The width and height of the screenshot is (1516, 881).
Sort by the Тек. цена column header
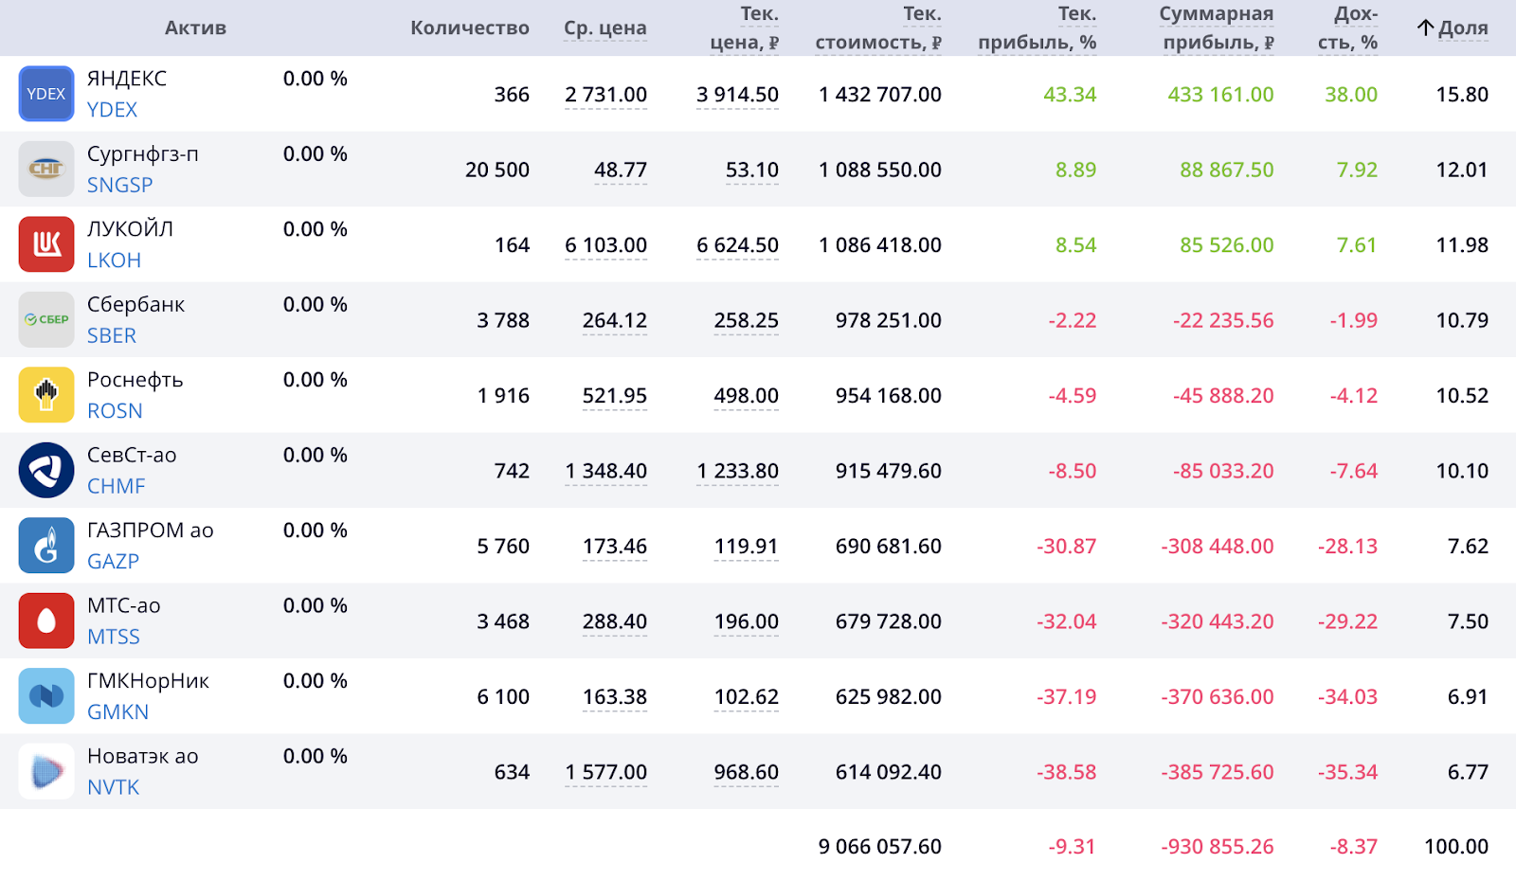pos(745,28)
